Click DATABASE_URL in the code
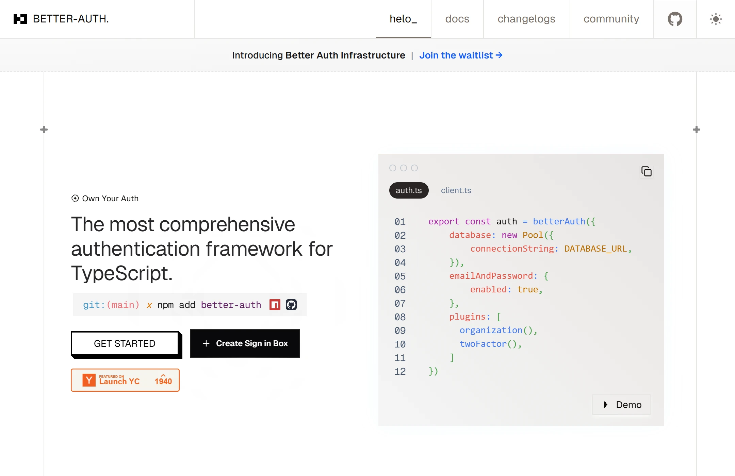Viewport: 735px width, 476px height. 595,249
